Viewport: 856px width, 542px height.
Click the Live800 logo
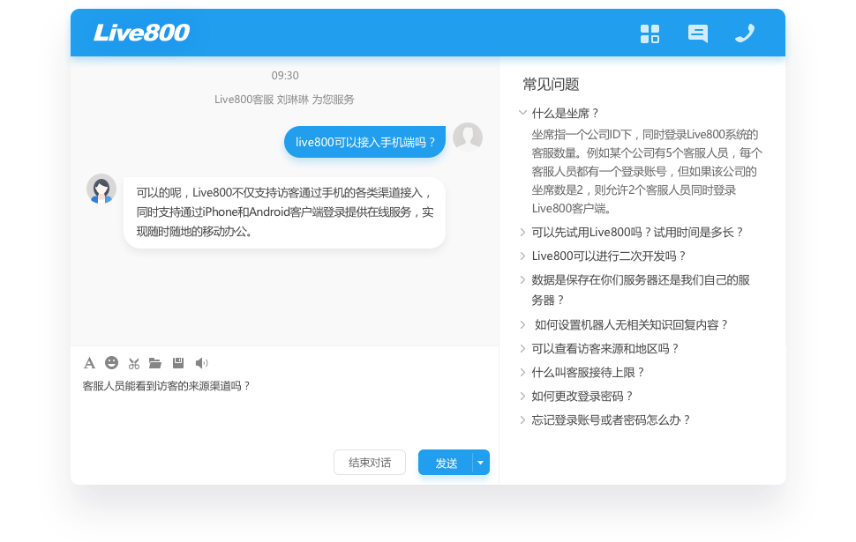pos(142,33)
